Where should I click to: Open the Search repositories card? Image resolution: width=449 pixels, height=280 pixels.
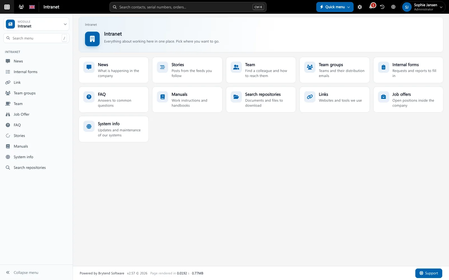pyautogui.click(x=261, y=100)
